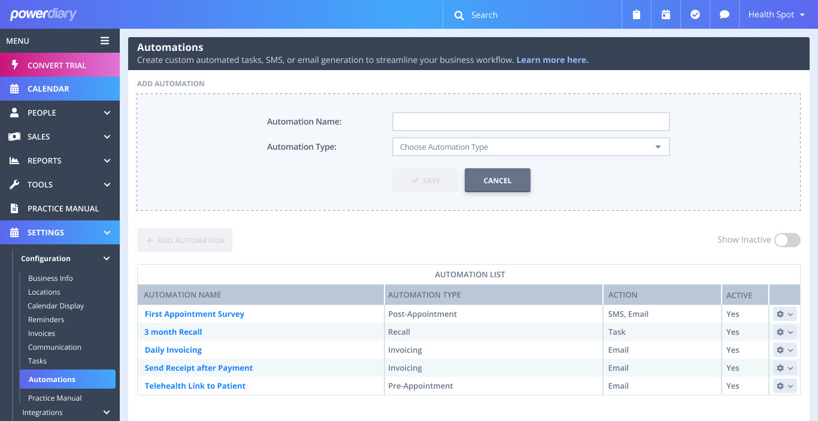Click the Cancel button

[x=498, y=180]
